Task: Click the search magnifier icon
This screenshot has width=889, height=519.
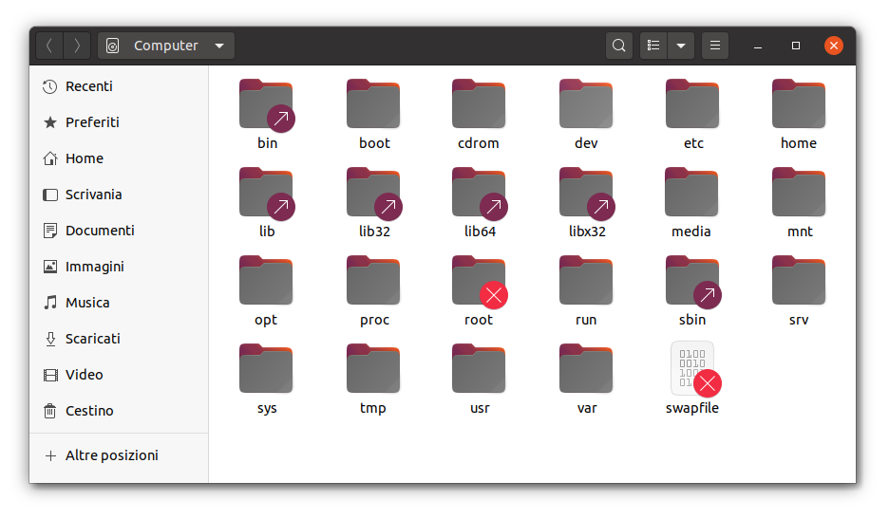Action: (x=618, y=46)
